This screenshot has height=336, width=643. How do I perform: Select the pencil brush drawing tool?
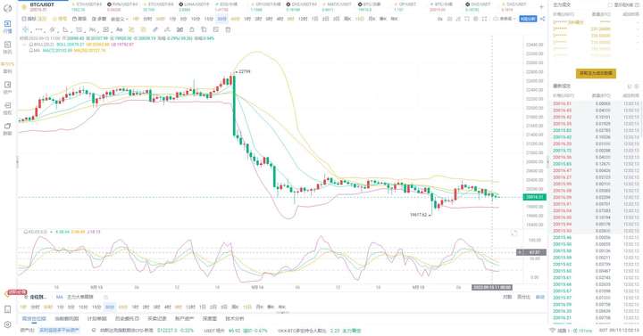[155, 29]
